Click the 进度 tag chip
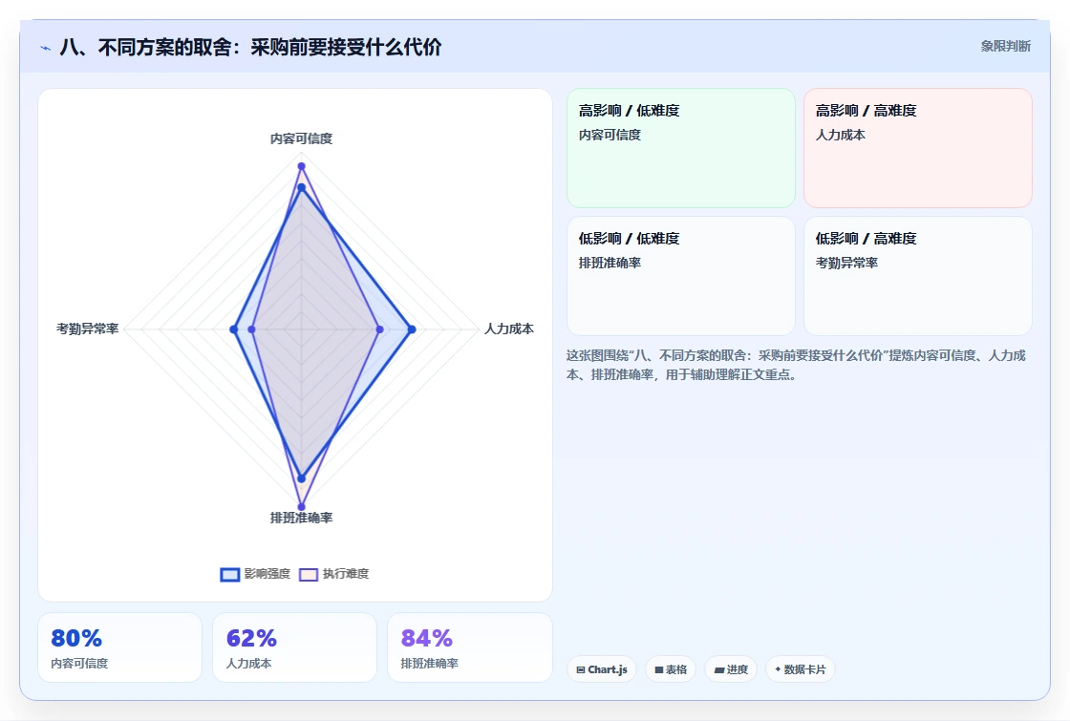This screenshot has width=1070, height=721. tap(731, 669)
